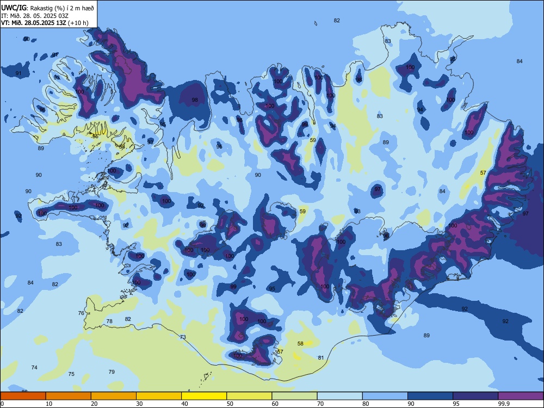Select the bright yellow 40–50 legend swatch
Viewport: 544px width, 408px height.
204,396
